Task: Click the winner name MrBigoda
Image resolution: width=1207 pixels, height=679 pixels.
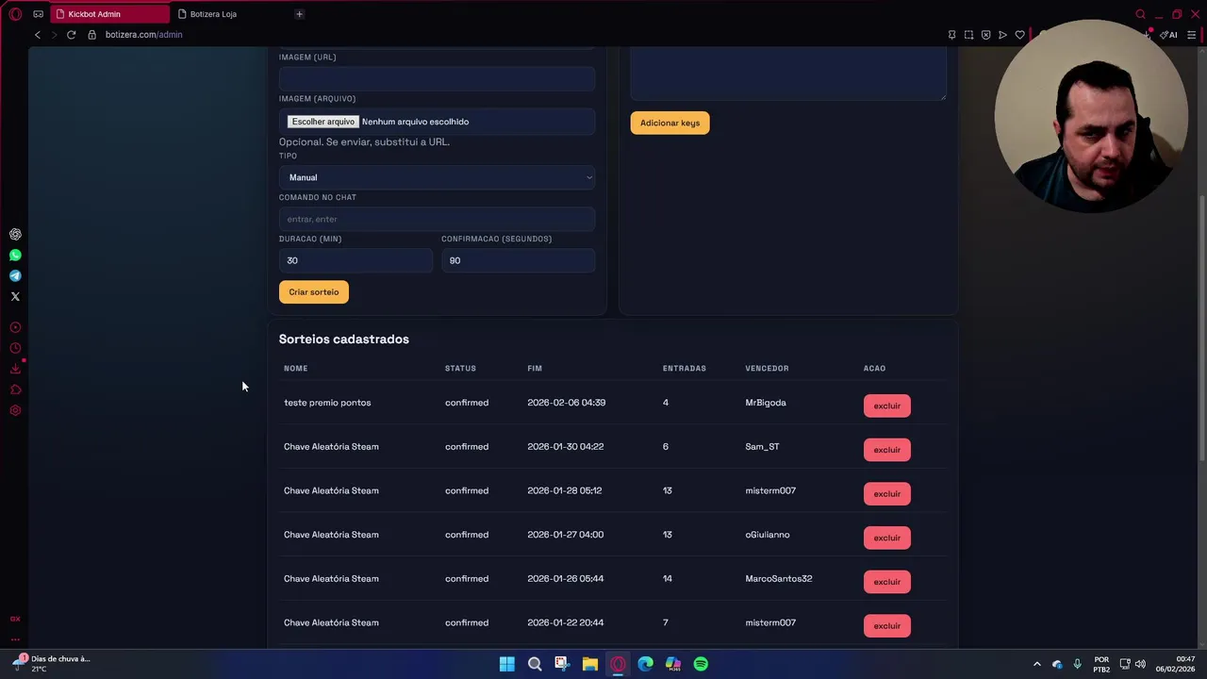Action: 766,403
